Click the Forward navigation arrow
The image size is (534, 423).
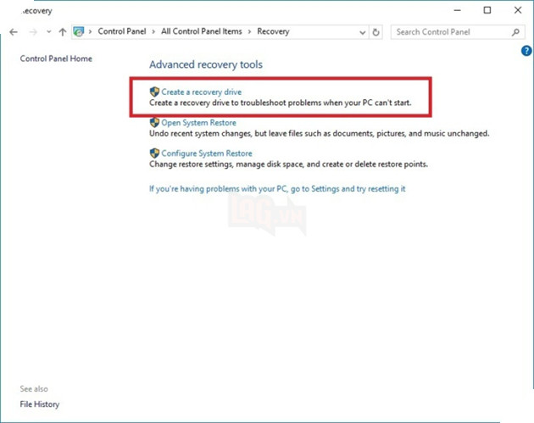(x=33, y=32)
